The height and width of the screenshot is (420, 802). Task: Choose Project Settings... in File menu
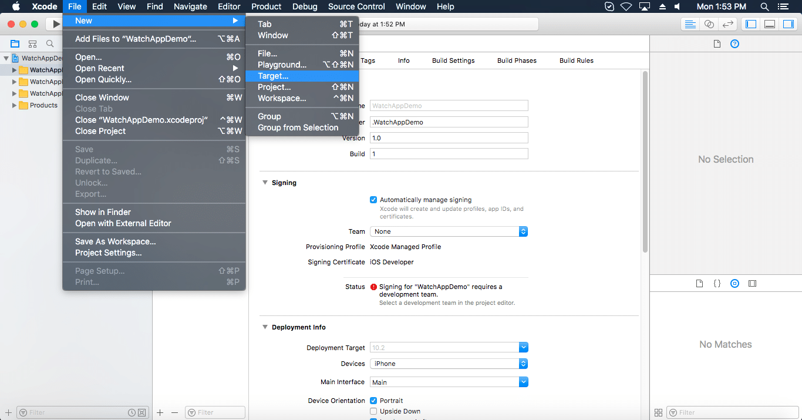[x=154, y=253]
